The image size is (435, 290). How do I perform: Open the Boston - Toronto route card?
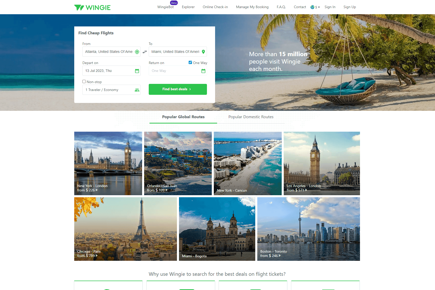coord(309,229)
